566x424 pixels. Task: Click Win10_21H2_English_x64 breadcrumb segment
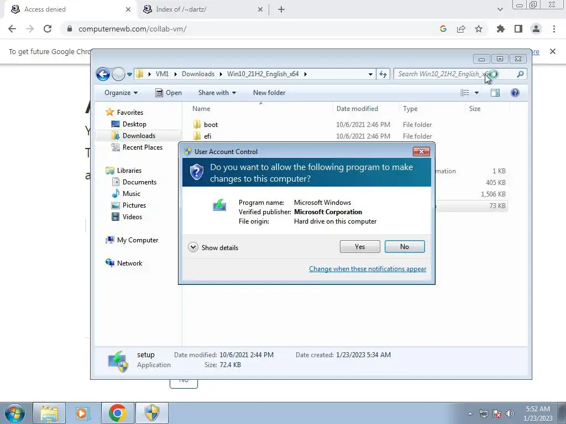(x=263, y=74)
